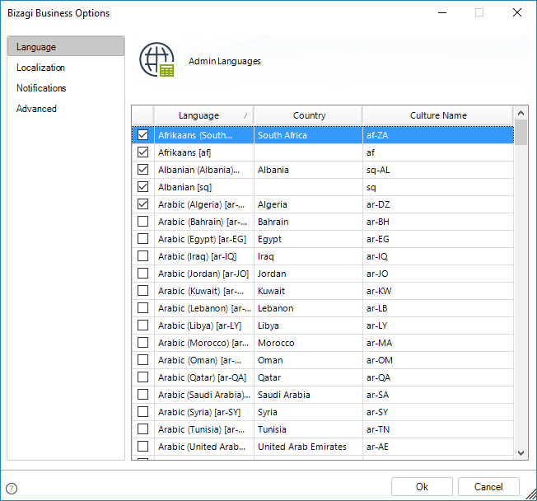Viewport: 537px width, 501px height.
Task: Tick the Arabic (Iraq) checkbox
Action: pyautogui.click(x=142, y=255)
